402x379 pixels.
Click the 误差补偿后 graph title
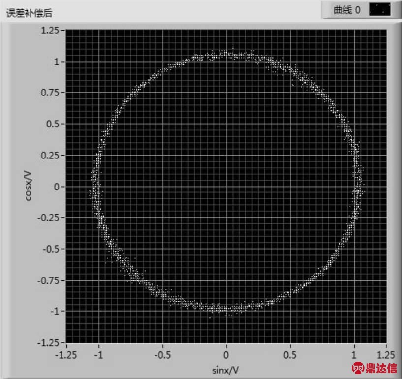tap(29, 13)
